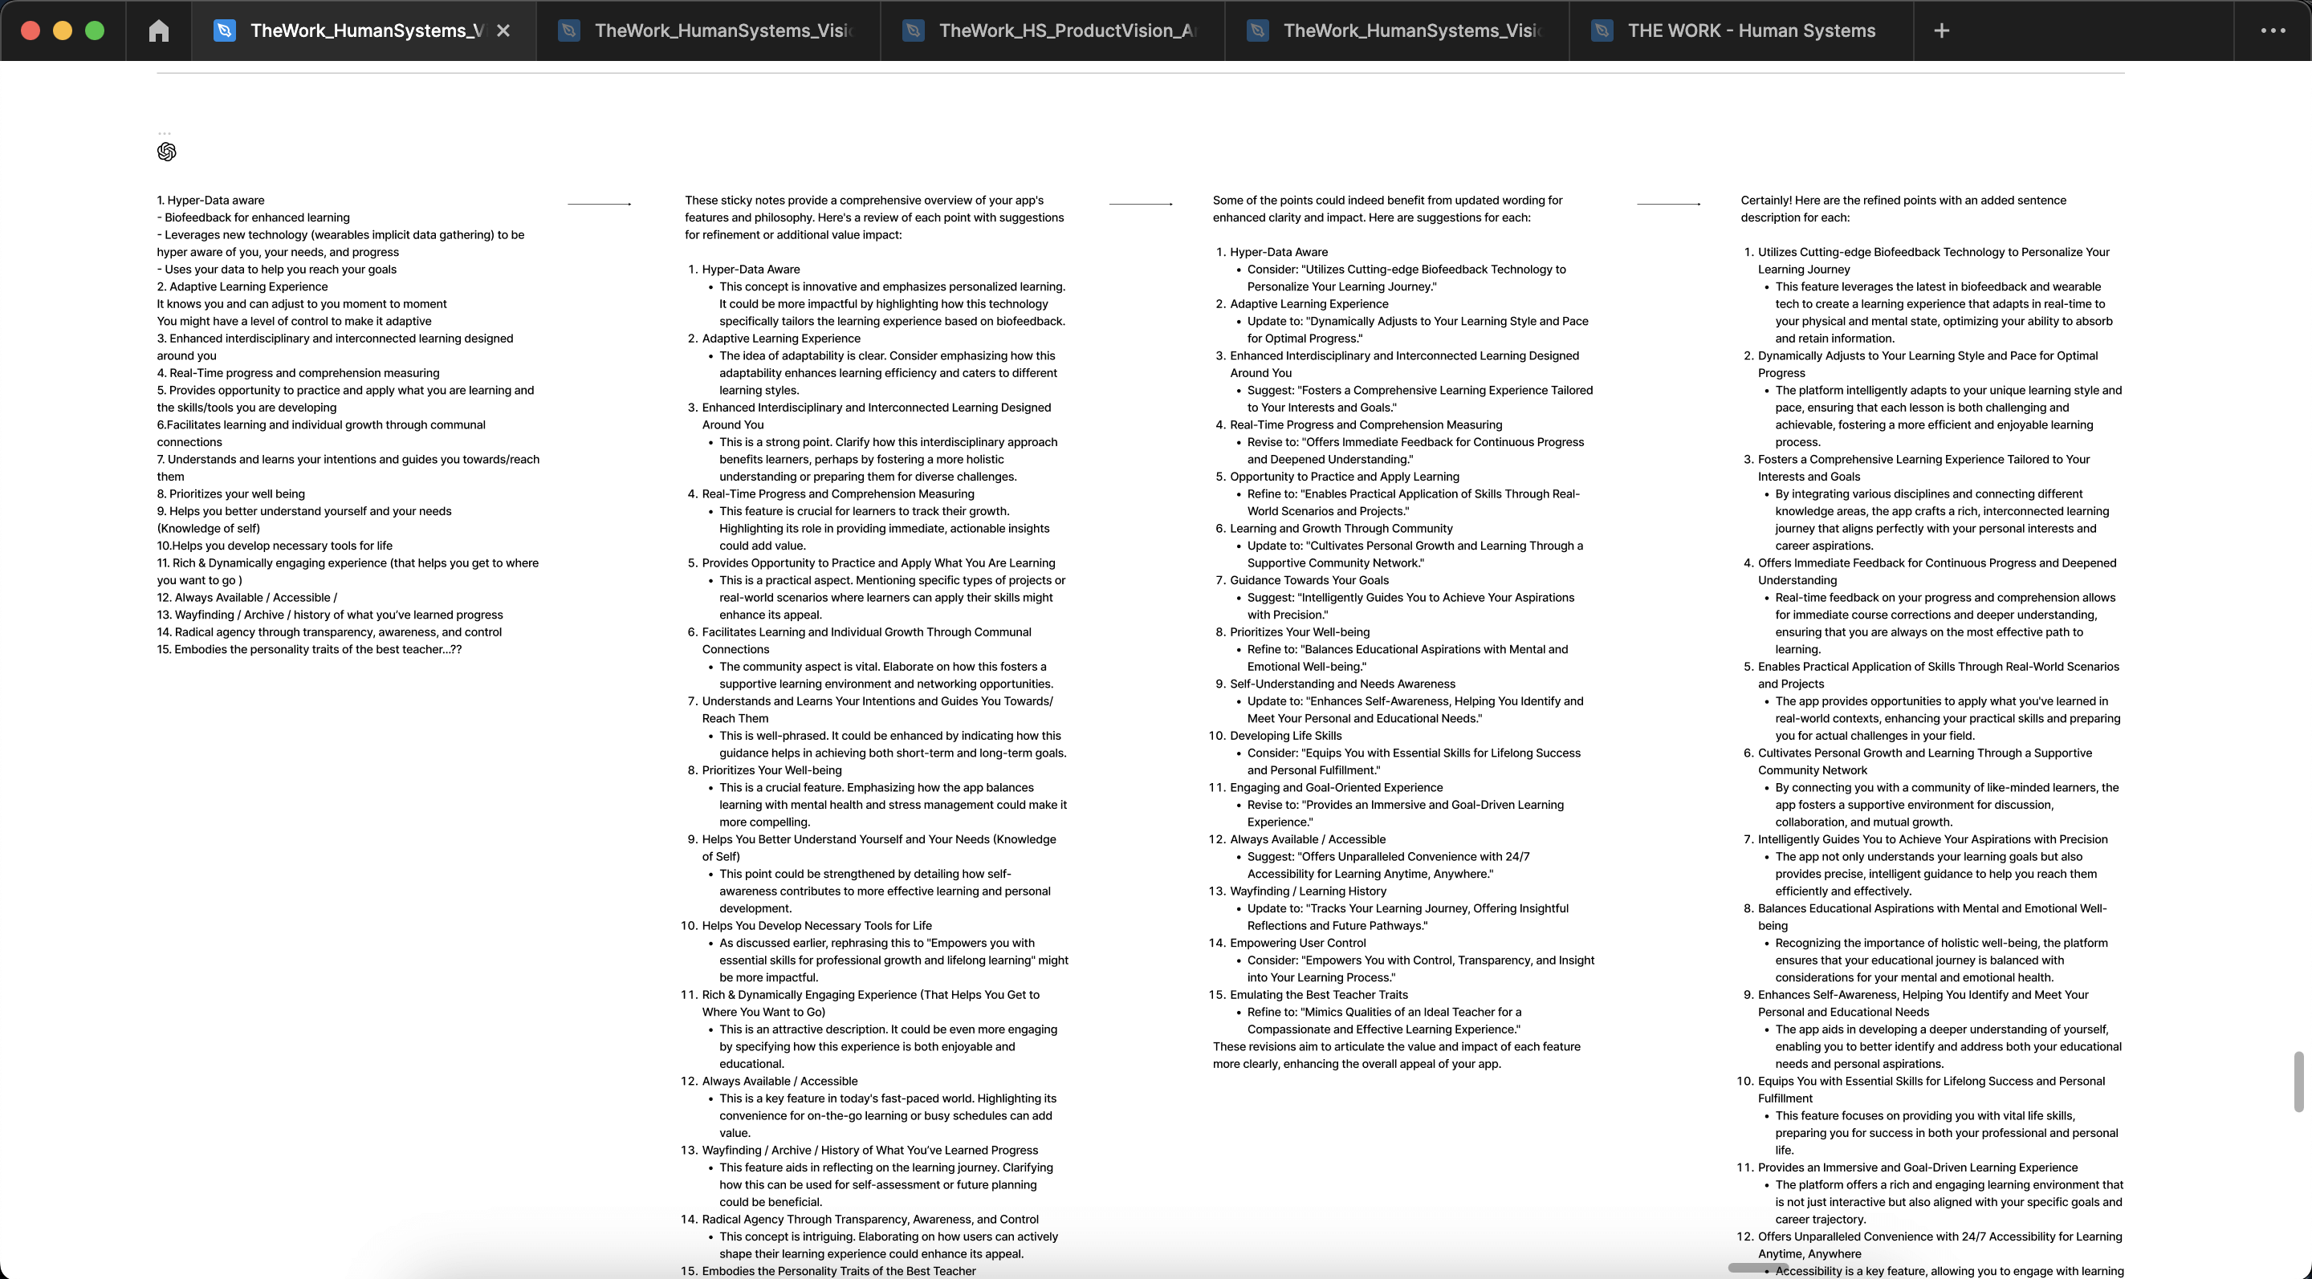Click the leaf icon on the second tab
Screen dimensions: 2312x1279
pyautogui.click(x=568, y=30)
